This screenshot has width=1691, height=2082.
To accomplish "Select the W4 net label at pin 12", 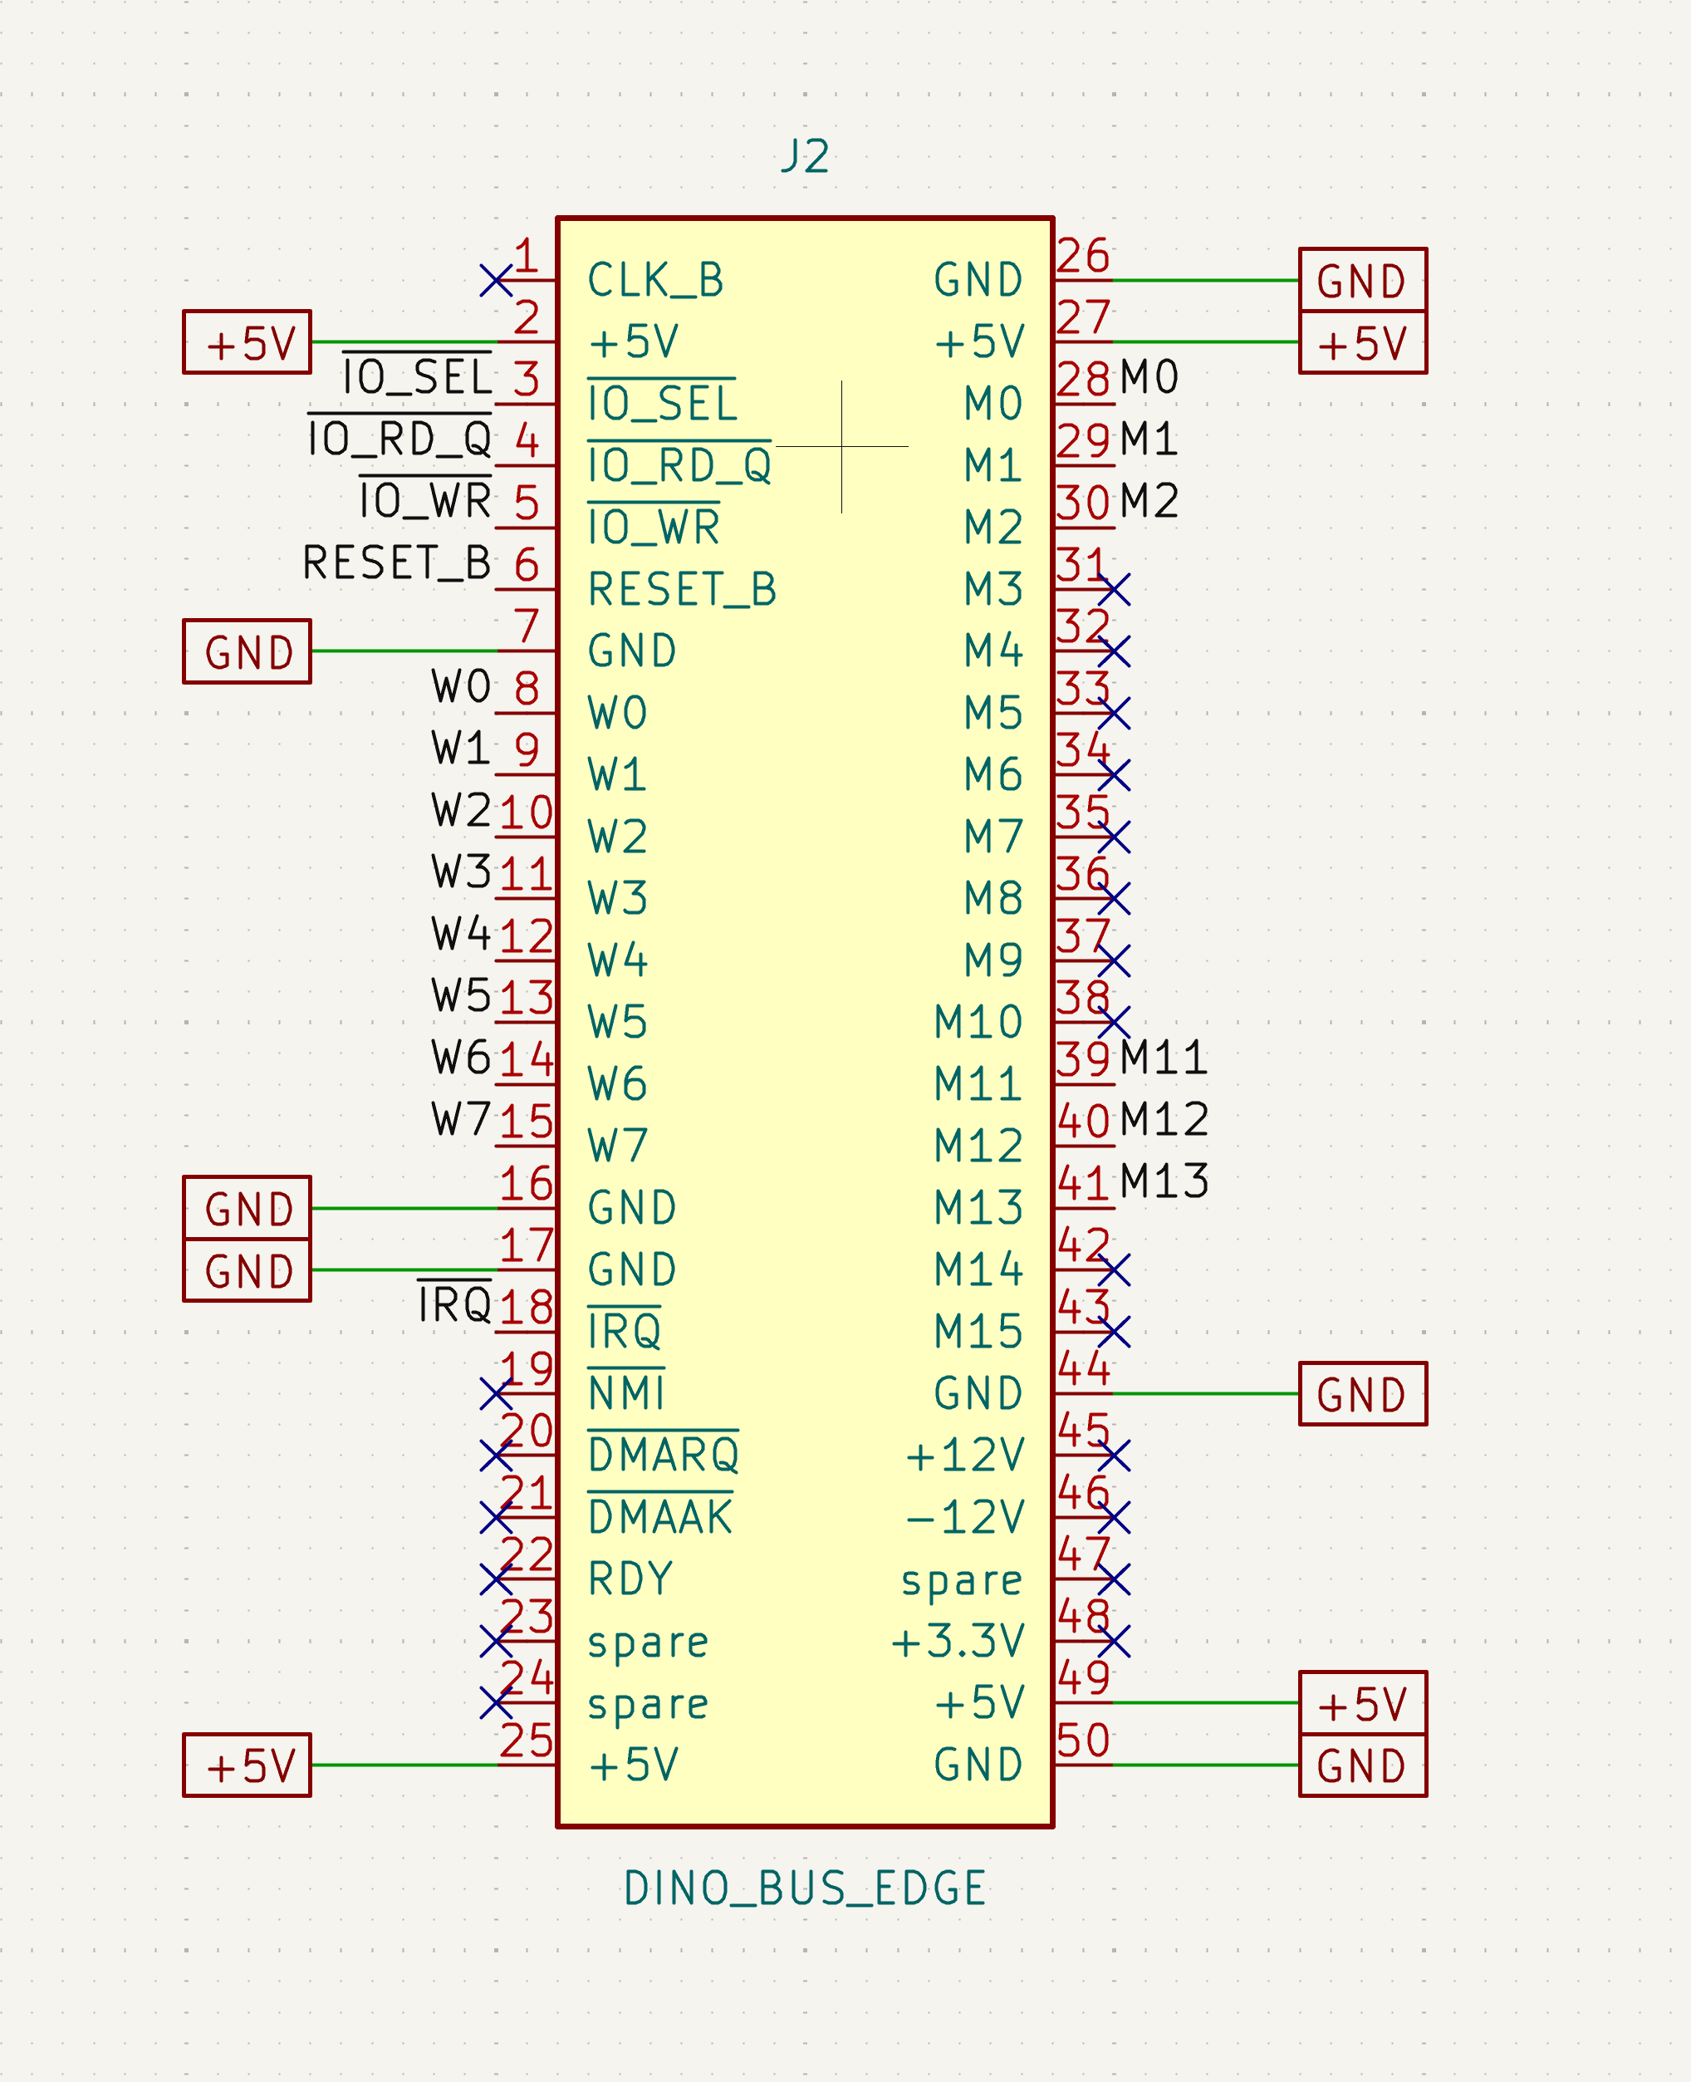I will (461, 935).
